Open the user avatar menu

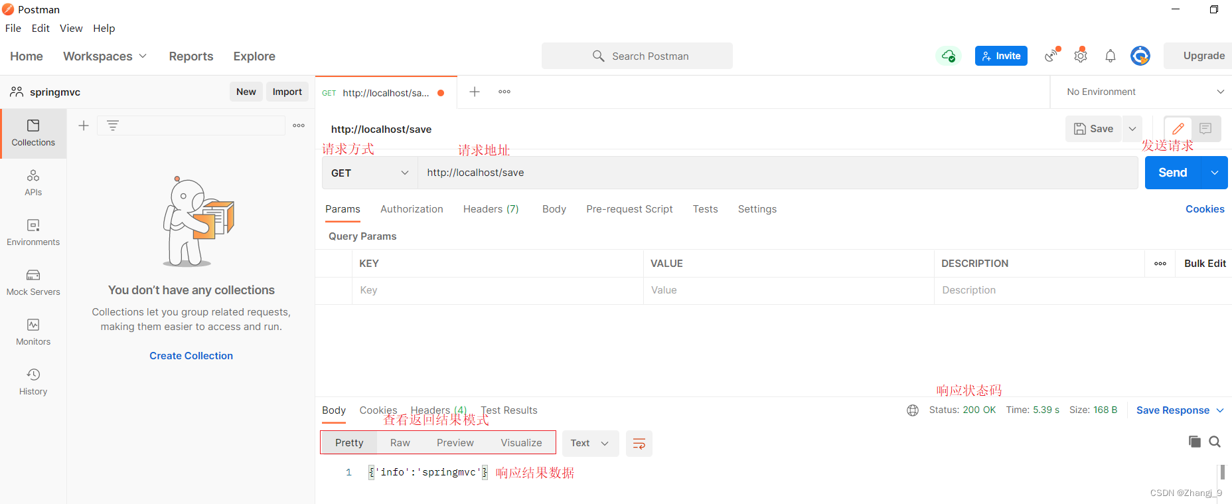point(1140,56)
